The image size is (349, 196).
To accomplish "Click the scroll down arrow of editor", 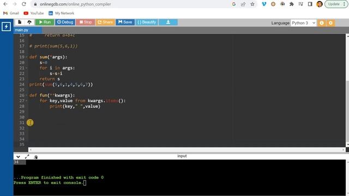I will (347, 144).
